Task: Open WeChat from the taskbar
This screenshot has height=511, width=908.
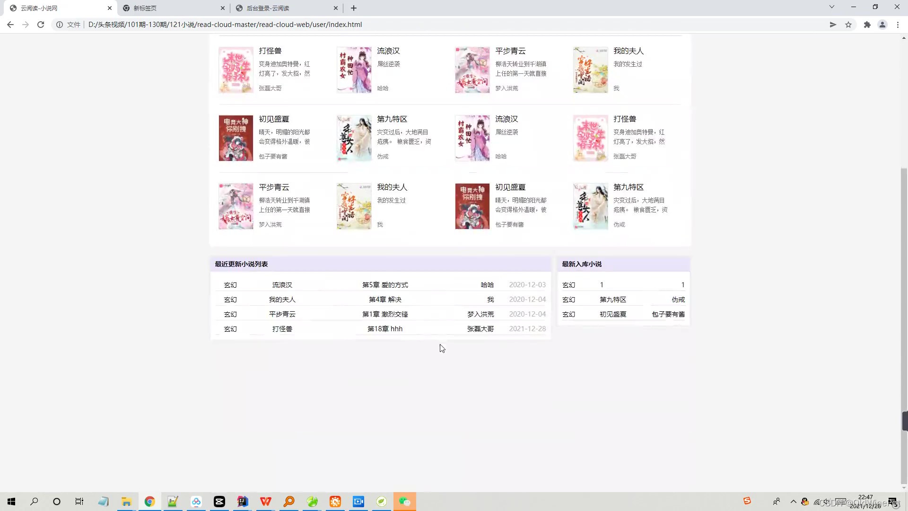Action: coord(404,502)
